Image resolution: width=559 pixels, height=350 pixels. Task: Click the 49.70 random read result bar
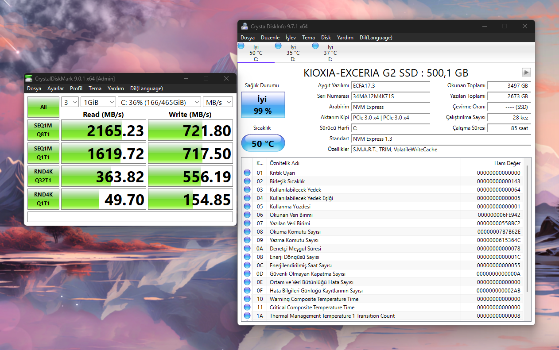(x=104, y=200)
